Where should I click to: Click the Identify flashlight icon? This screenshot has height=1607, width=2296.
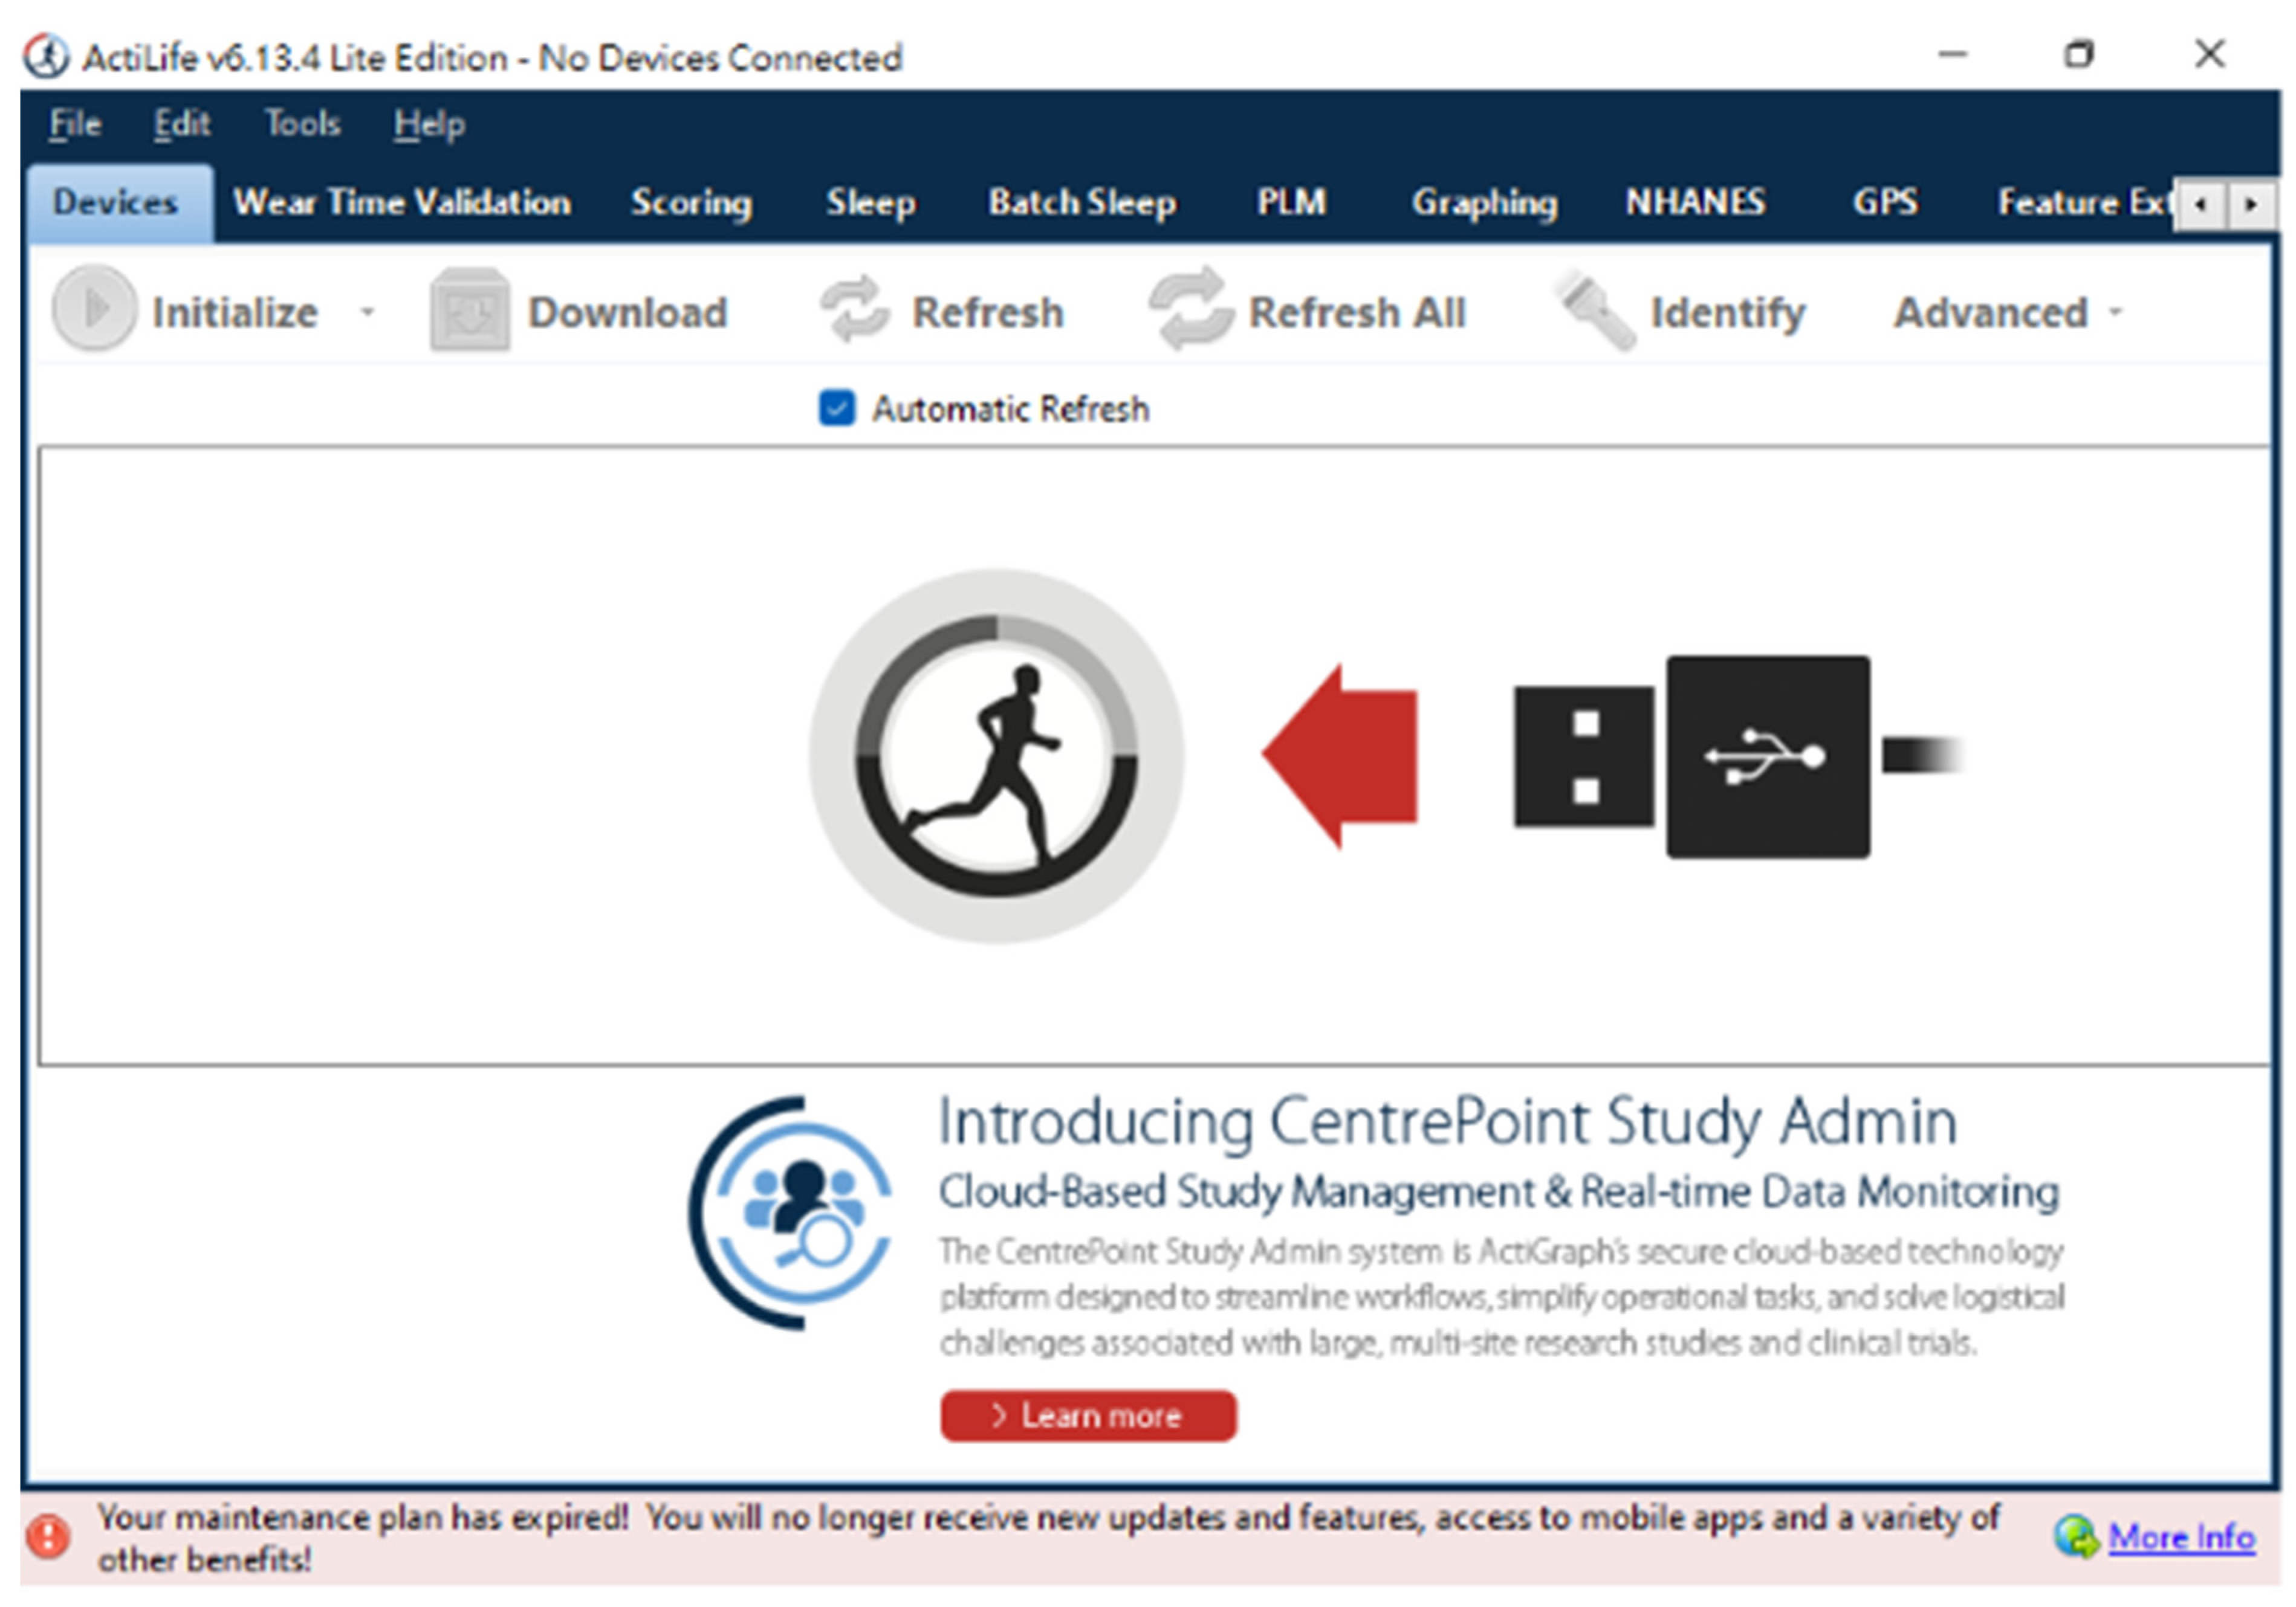pos(1594,311)
